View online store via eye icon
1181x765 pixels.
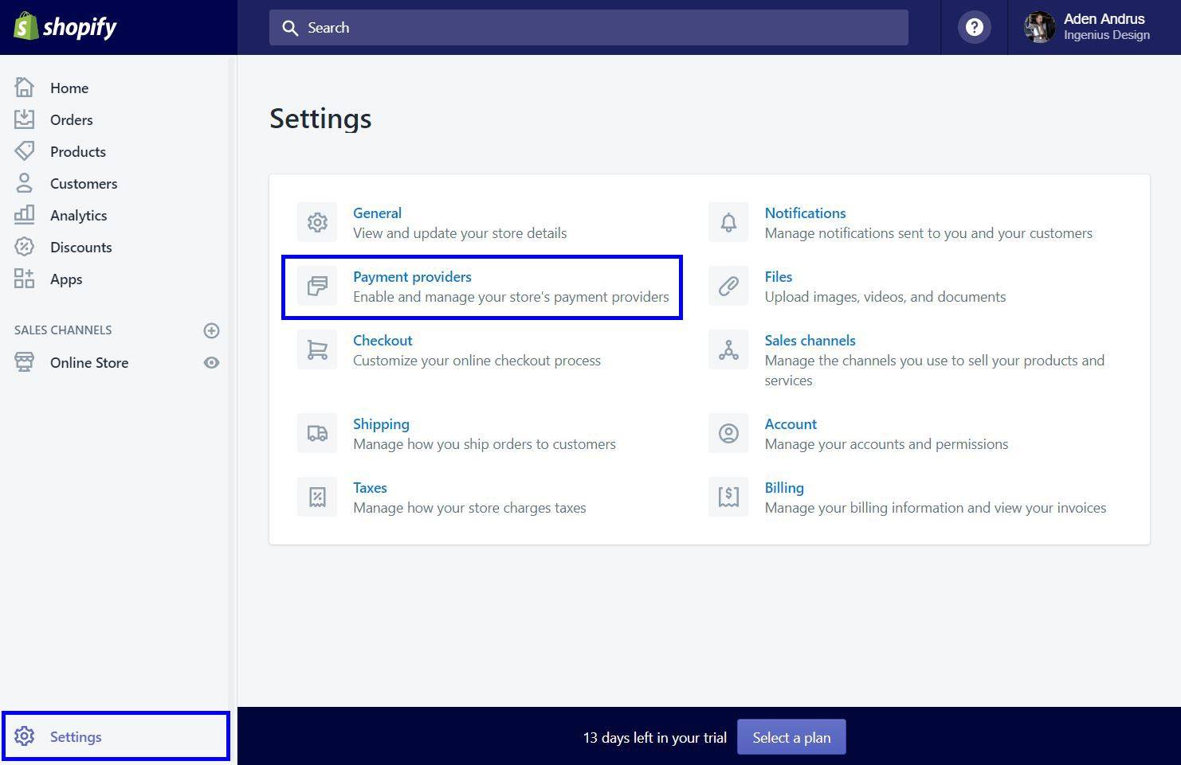(x=211, y=362)
